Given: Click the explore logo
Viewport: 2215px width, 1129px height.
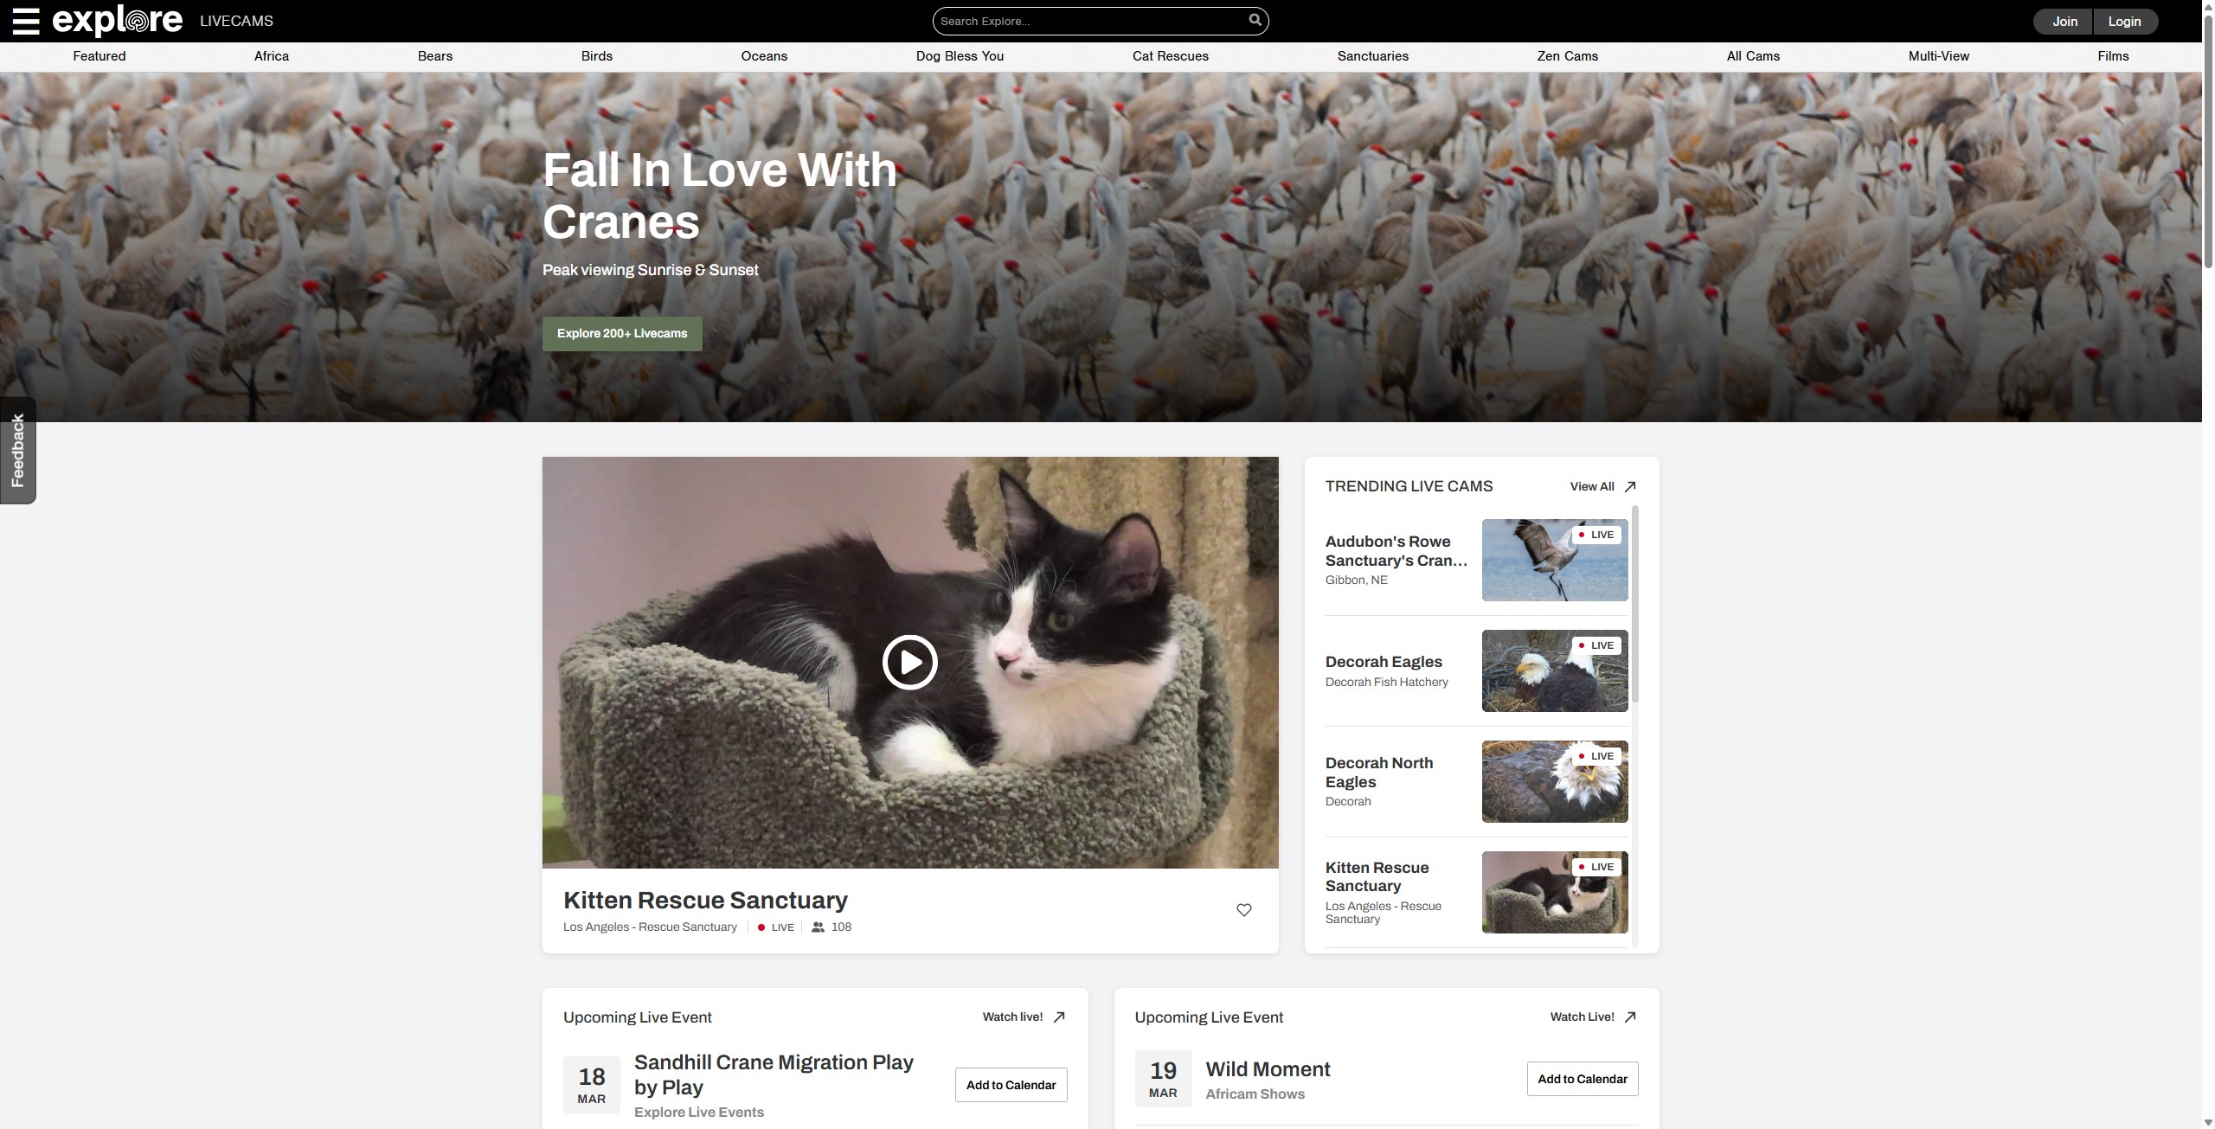Looking at the screenshot, I should (x=118, y=21).
